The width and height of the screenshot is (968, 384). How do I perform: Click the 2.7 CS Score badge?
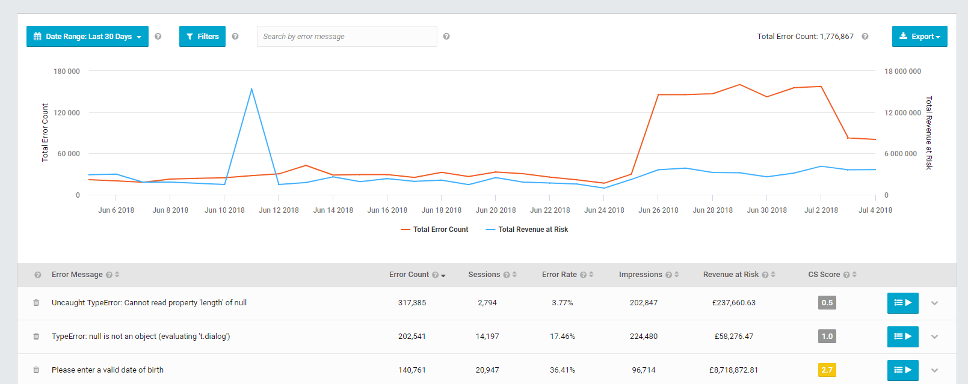tap(827, 370)
